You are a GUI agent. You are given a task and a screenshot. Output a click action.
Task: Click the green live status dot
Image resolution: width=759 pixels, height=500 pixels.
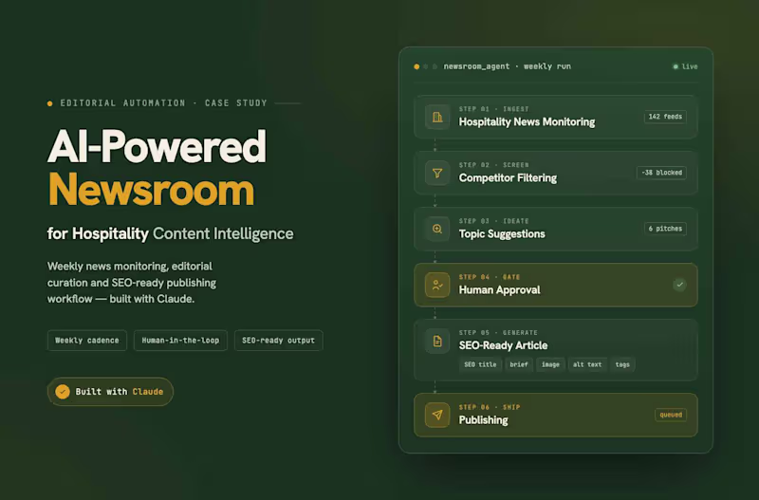[676, 66]
